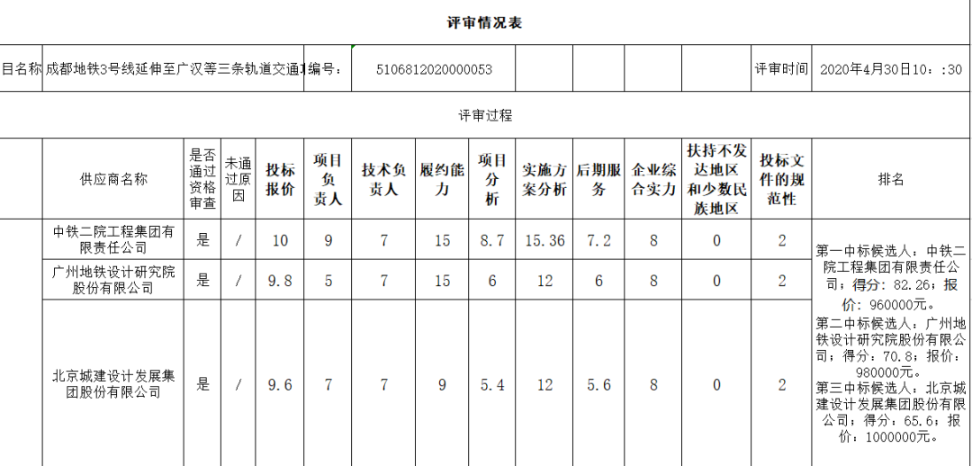Screen dimensions: 972x466
Task: Click the 项目负责人 column header
Action: 328,179
